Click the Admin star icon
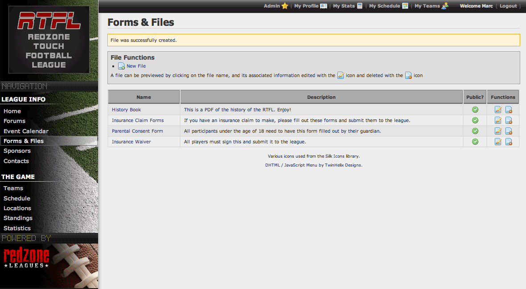 [285, 6]
